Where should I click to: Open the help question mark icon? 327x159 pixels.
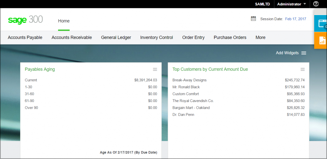(x=316, y=4)
